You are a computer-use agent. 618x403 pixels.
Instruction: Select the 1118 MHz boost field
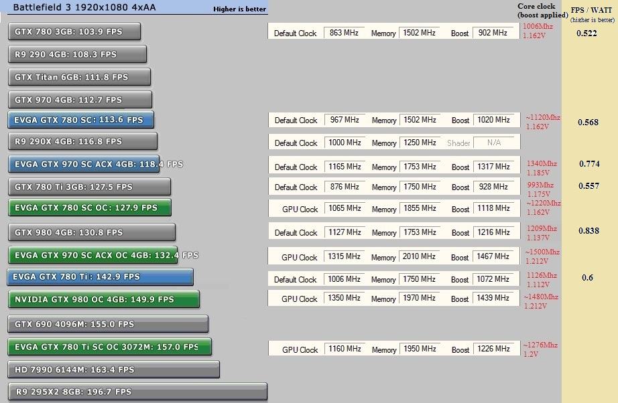point(493,209)
